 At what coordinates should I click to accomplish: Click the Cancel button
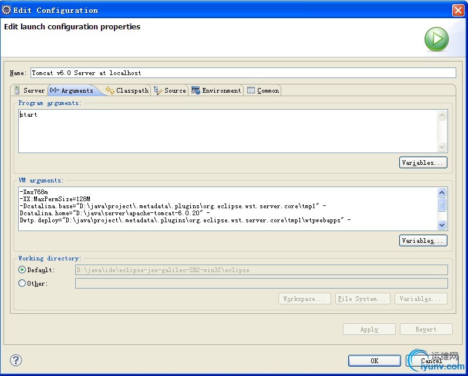coord(431,361)
